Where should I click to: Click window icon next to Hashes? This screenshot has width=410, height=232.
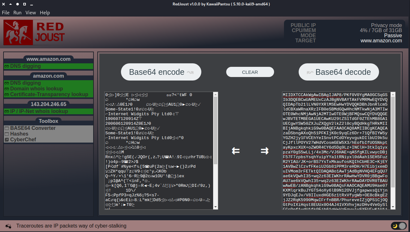point(7,134)
